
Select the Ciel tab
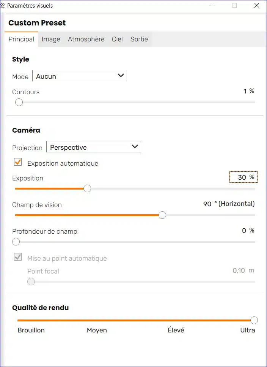pos(117,40)
